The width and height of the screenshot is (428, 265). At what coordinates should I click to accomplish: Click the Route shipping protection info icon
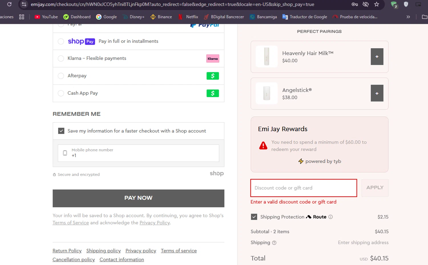point(330,217)
